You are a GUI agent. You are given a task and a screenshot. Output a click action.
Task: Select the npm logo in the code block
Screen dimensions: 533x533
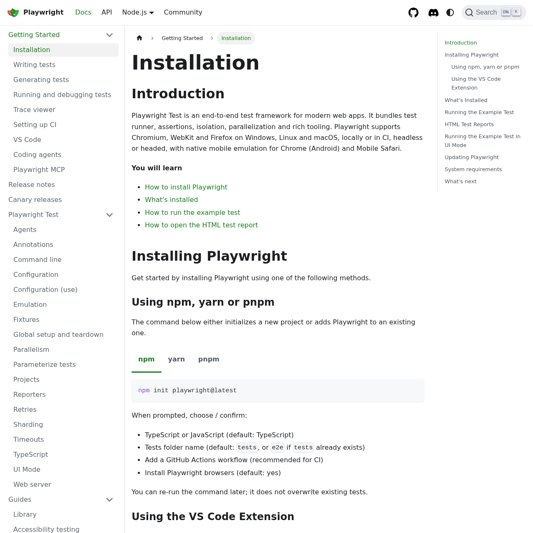coord(144,391)
